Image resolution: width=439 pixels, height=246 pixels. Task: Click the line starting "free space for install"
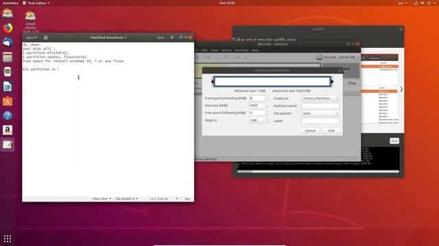[x=73, y=61]
